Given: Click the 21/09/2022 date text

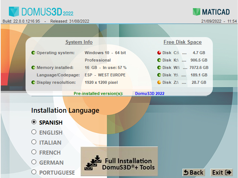Looking at the screenshot, I should click(x=211, y=21).
